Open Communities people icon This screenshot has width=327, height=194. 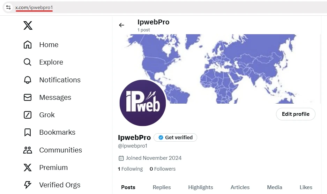[x=27, y=150]
